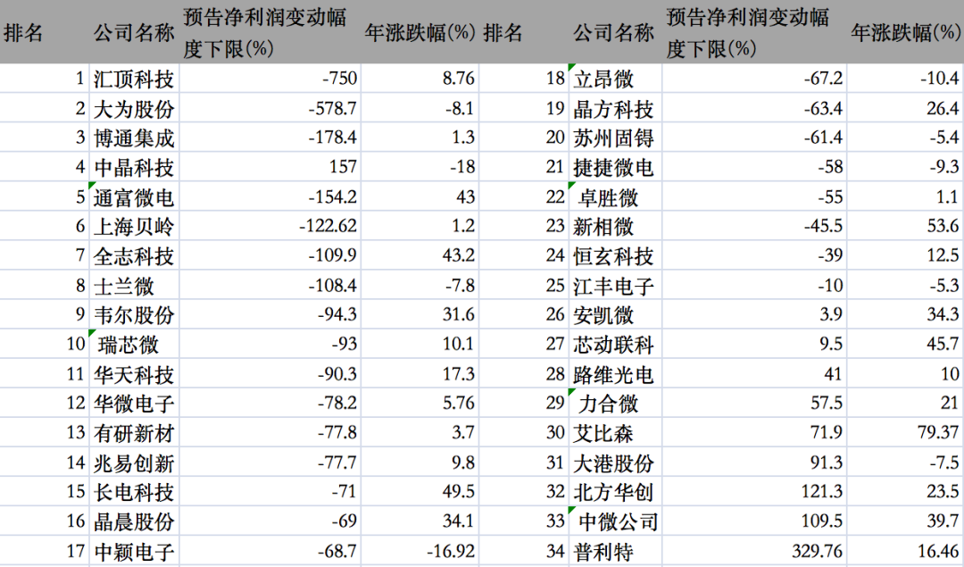Select the 北方华创 cell
This screenshot has width=964, height=567.
[613, 493]
